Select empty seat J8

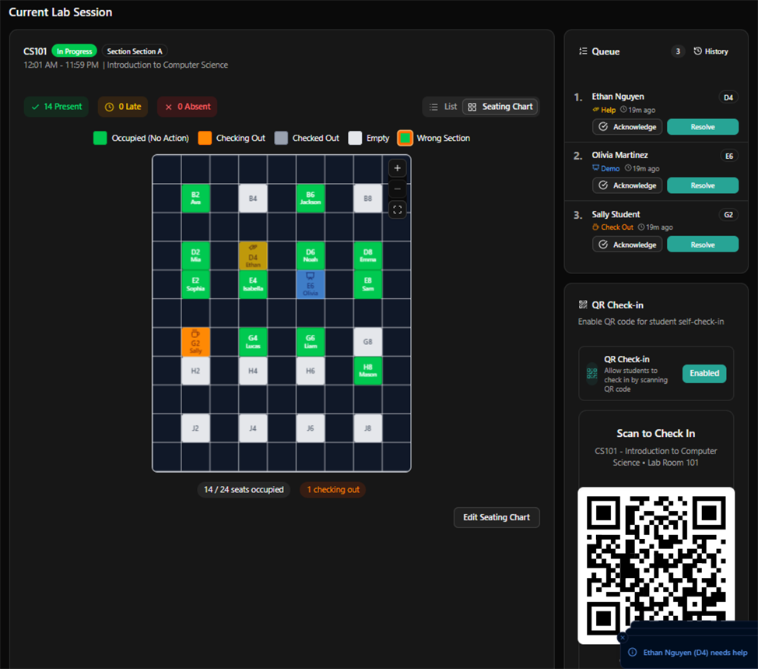click(x=368, y=428)
